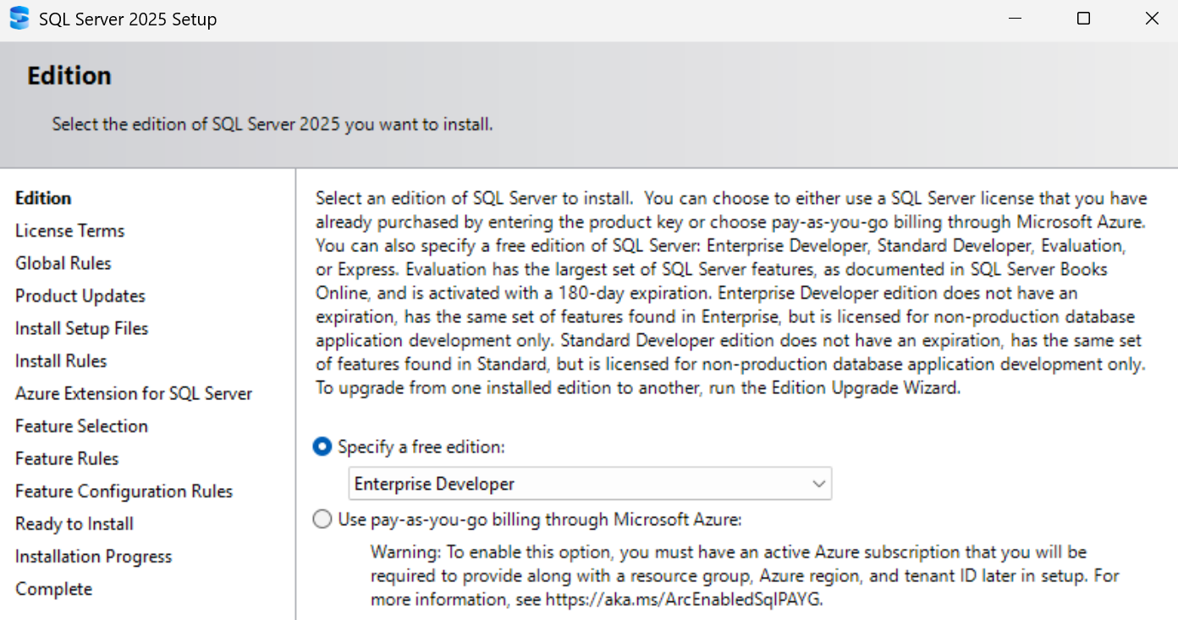Jump to Install Setup Files step
The width and height of the screenshot is (1178, 620).
coord(81,329)
